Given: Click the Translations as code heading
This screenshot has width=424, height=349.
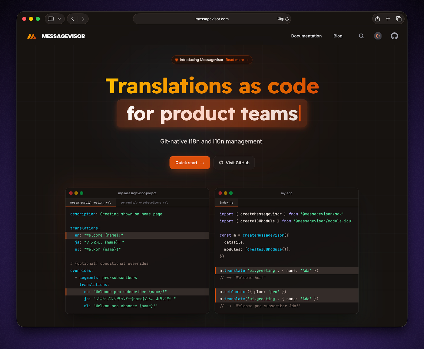Looking at the screenshot, I should click(x=212, y=86).
